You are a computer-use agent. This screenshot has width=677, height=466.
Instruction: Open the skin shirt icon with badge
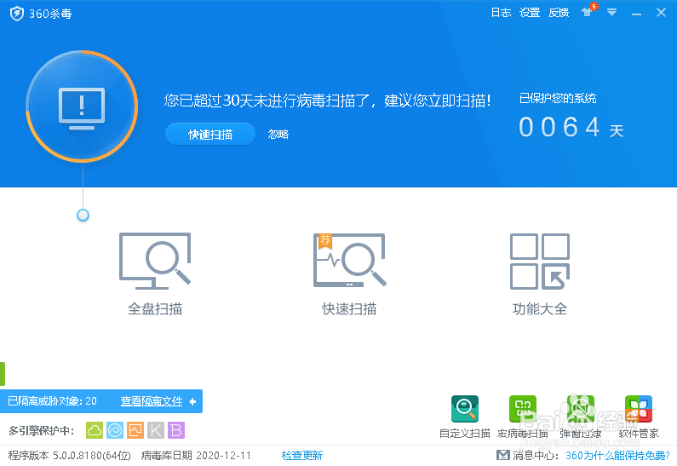click(588, 11)
